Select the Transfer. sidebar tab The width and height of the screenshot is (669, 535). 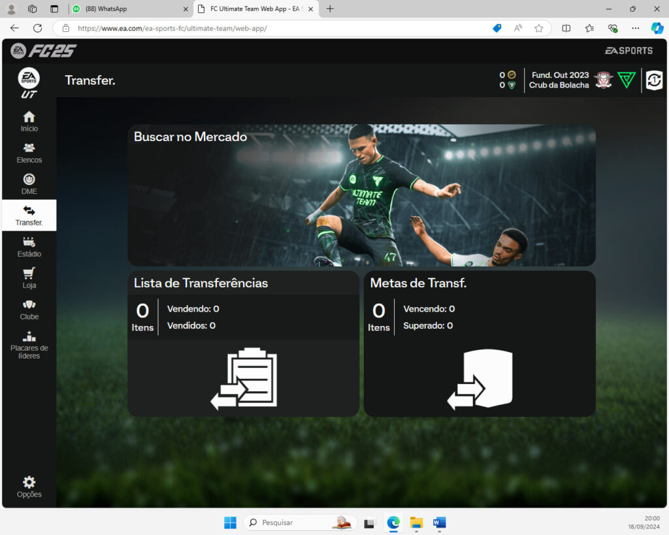coord(29,216)
